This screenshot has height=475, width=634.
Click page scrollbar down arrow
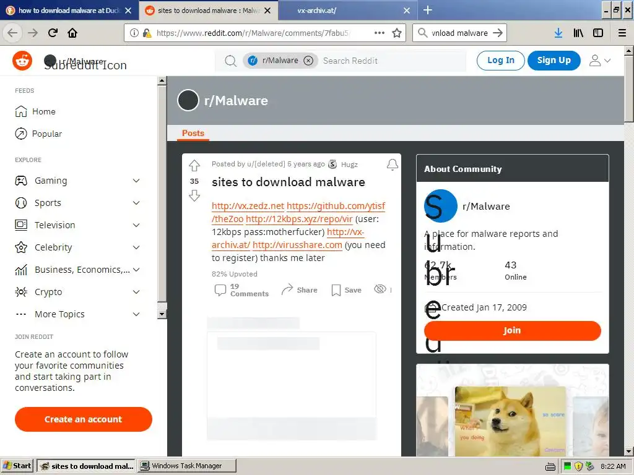[x=629, y=451]
